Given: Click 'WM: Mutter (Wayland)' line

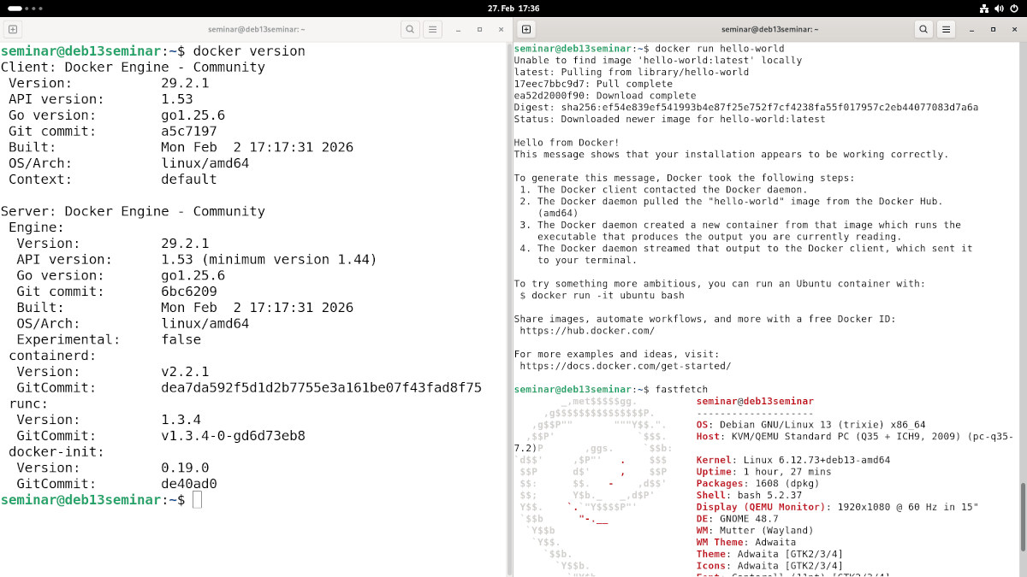Looking at the screenshot, I should coord(756,531).
